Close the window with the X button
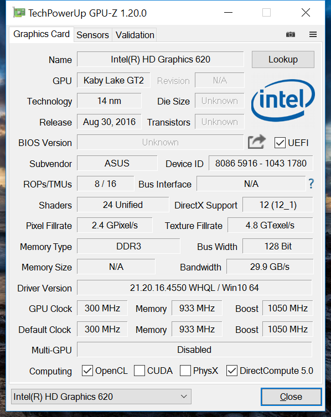This screenshot has height=417, width=331. coord(306,13)
